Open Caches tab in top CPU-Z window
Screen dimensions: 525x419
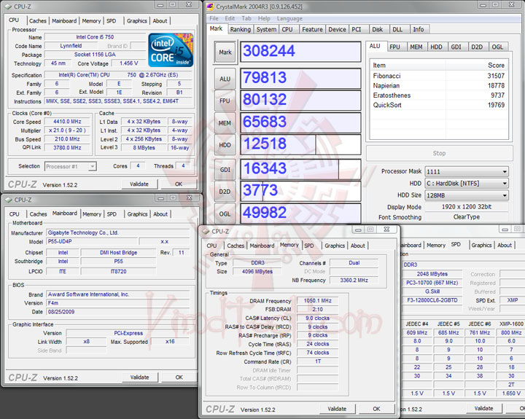38,20
